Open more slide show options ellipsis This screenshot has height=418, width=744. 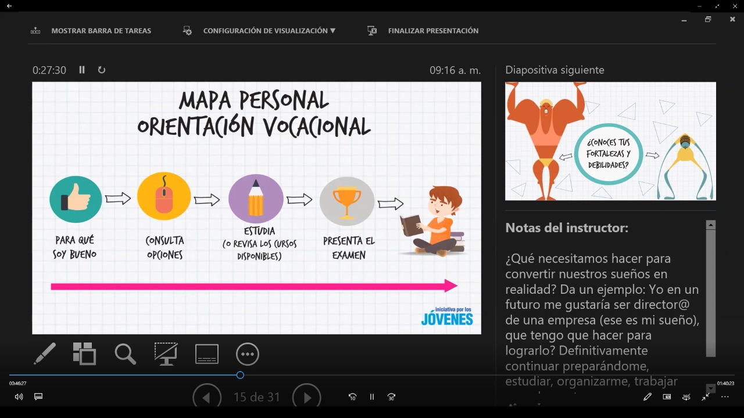click(248, 354)
